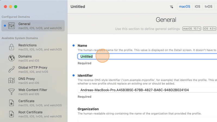Select the DNS Proxy map icon
The width and height of the screenshot is (217, 122).
11,80
